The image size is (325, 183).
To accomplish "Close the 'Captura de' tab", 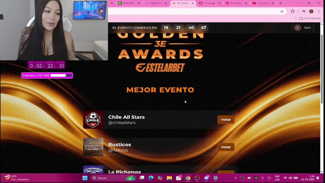I will (x=166, y=3).
